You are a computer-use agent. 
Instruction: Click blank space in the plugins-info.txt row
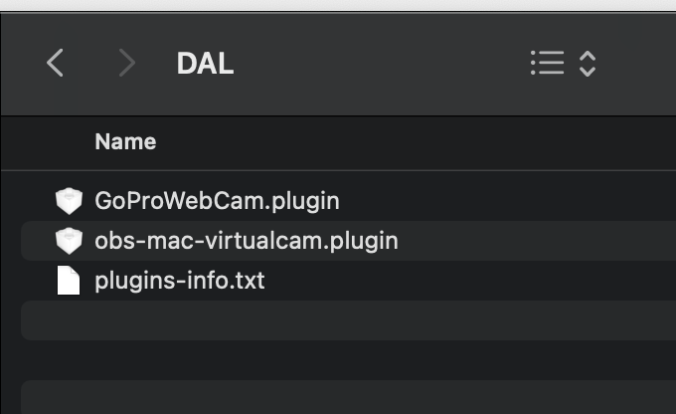click(470, 281)
